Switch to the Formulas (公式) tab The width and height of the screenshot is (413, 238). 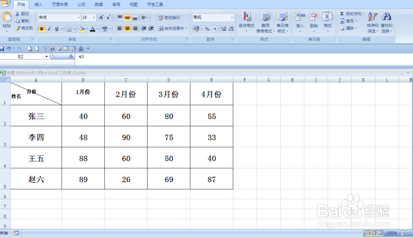pyautogui.click(x=81, y=5)
